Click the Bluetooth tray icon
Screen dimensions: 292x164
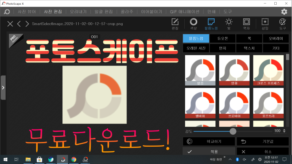point(237,159)
